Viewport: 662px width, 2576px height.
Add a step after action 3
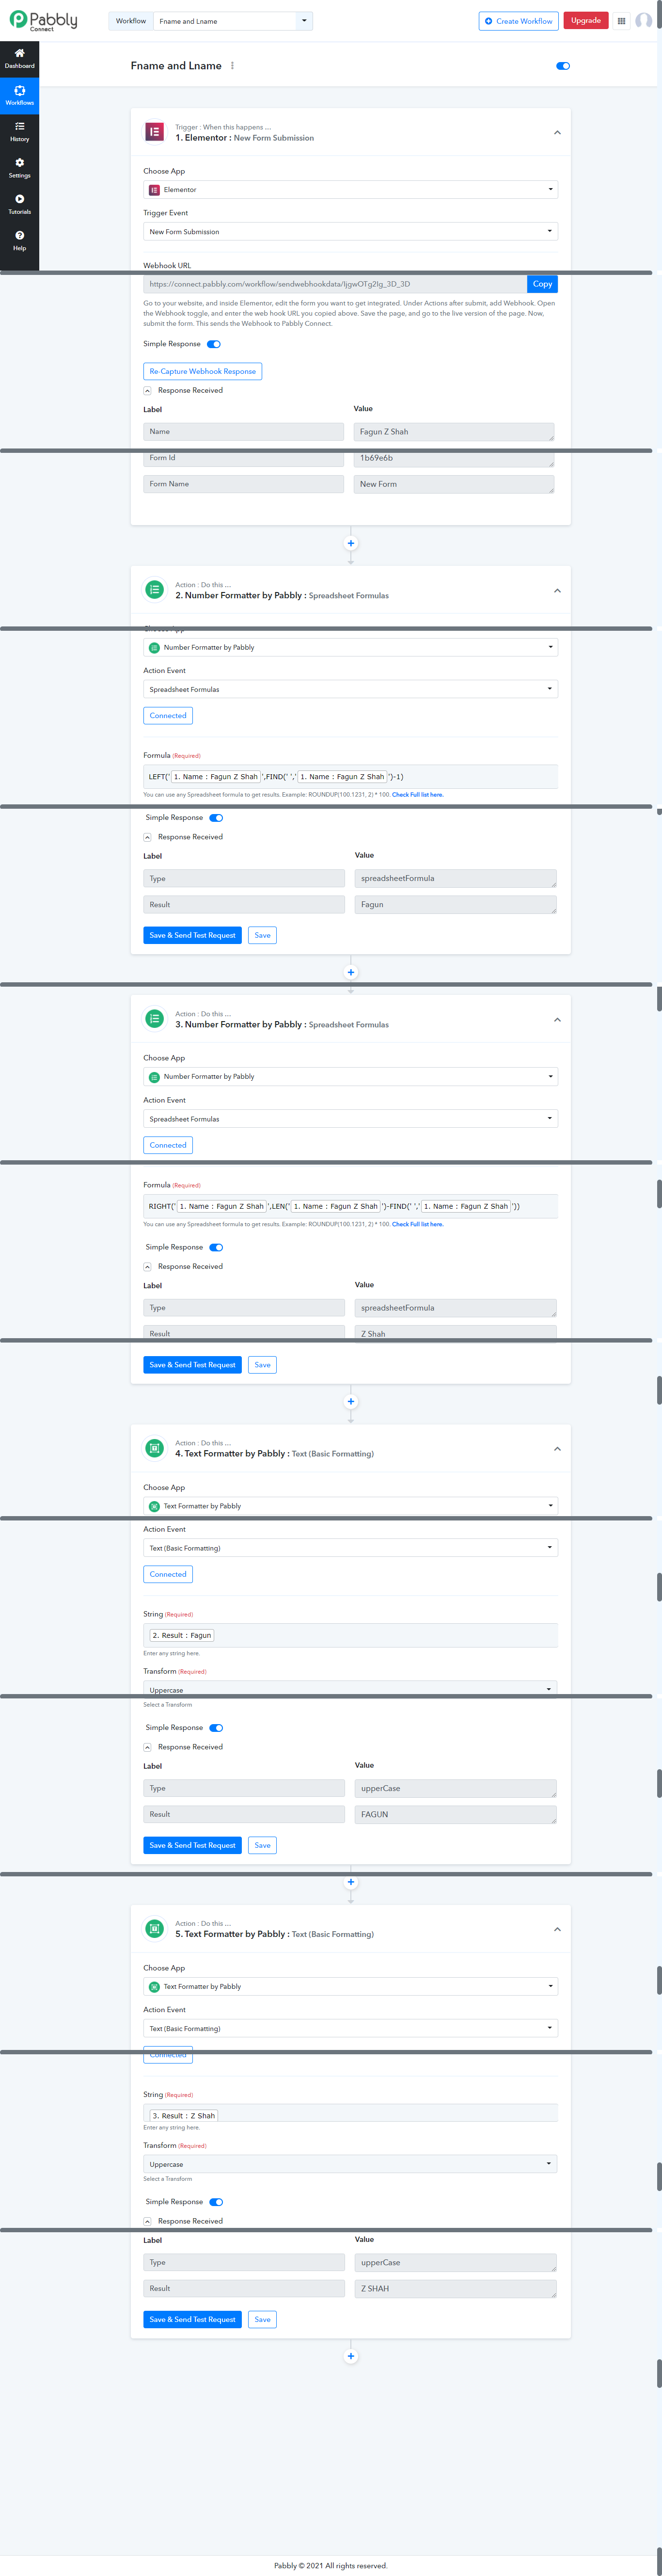350,1401
